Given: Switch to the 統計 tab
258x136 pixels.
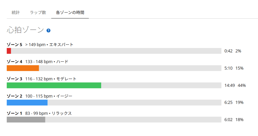Looking at the screenshot, I should (16, 13).
